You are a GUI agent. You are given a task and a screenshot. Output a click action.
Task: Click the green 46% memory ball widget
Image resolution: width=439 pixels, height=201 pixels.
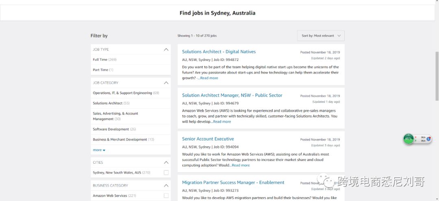pyautogui.click(x=408, y=139)
